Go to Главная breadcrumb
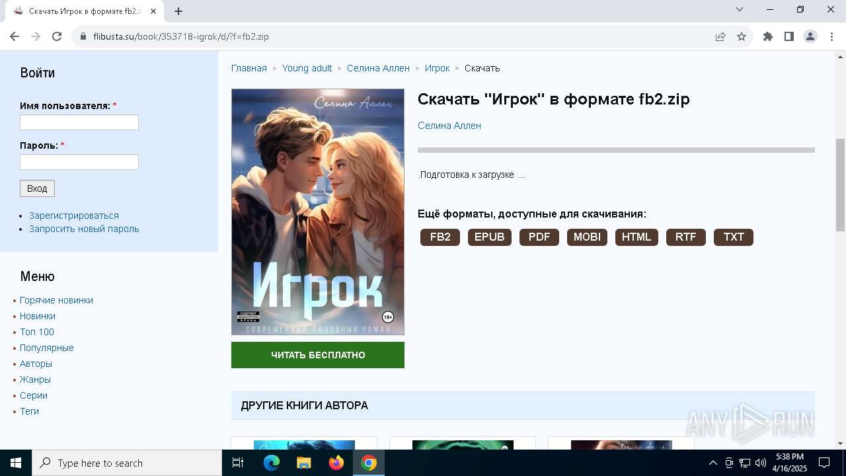Screen dimensions: 846x476 (249, 68)
